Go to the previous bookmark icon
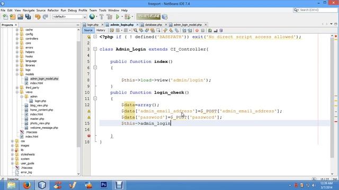The image size is (339, 190). coord(165,31)
